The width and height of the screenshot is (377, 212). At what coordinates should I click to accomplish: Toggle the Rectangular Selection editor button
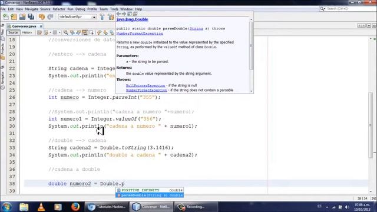(91, 32)
